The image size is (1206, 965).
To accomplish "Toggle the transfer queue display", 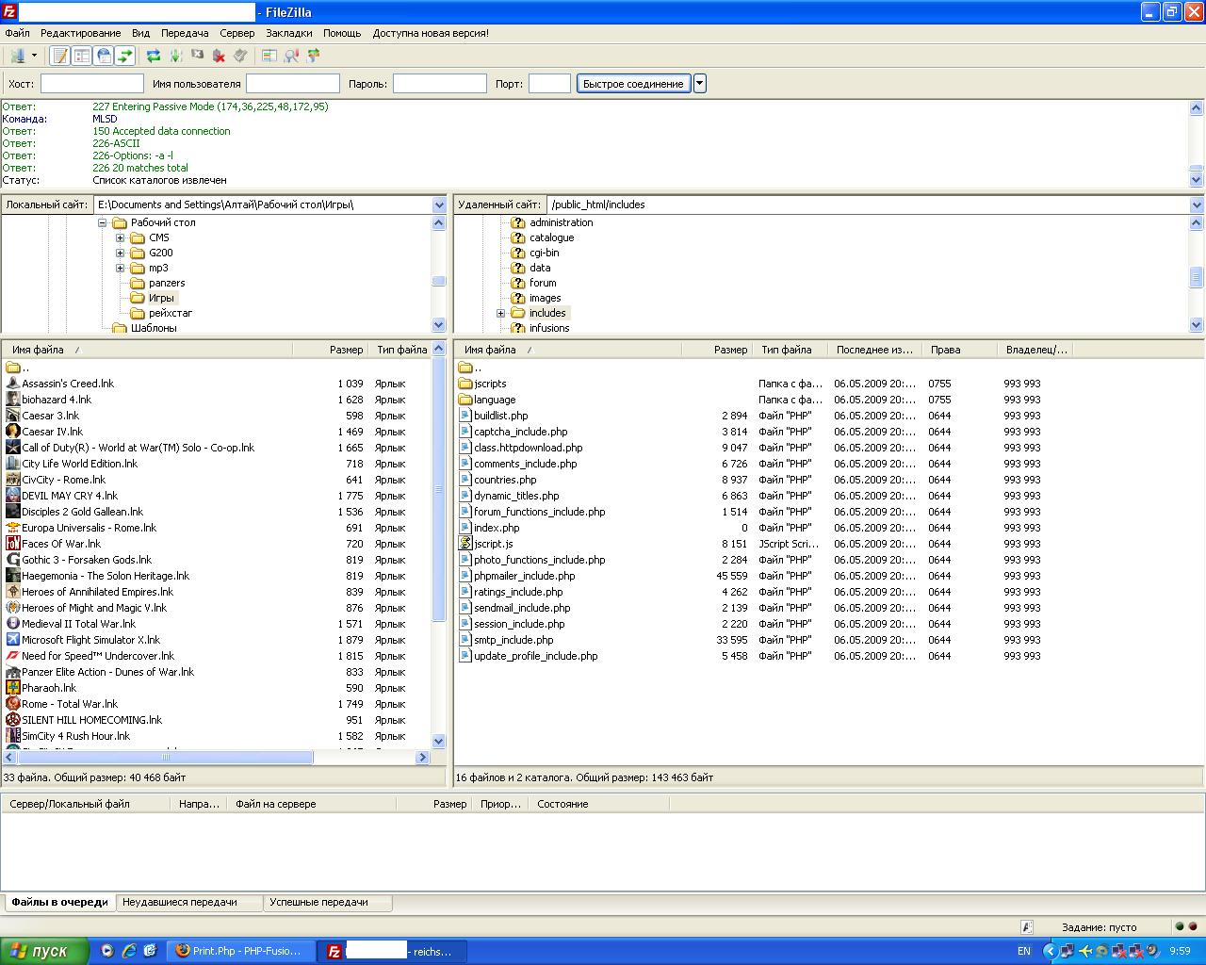I will point(125,56).
